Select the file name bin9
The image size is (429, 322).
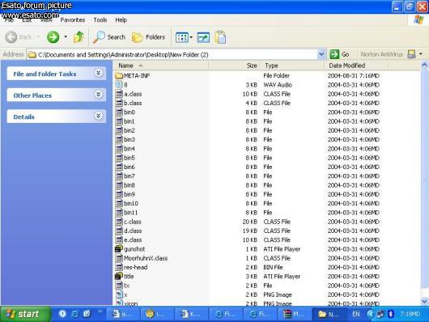tap(130, 194)
